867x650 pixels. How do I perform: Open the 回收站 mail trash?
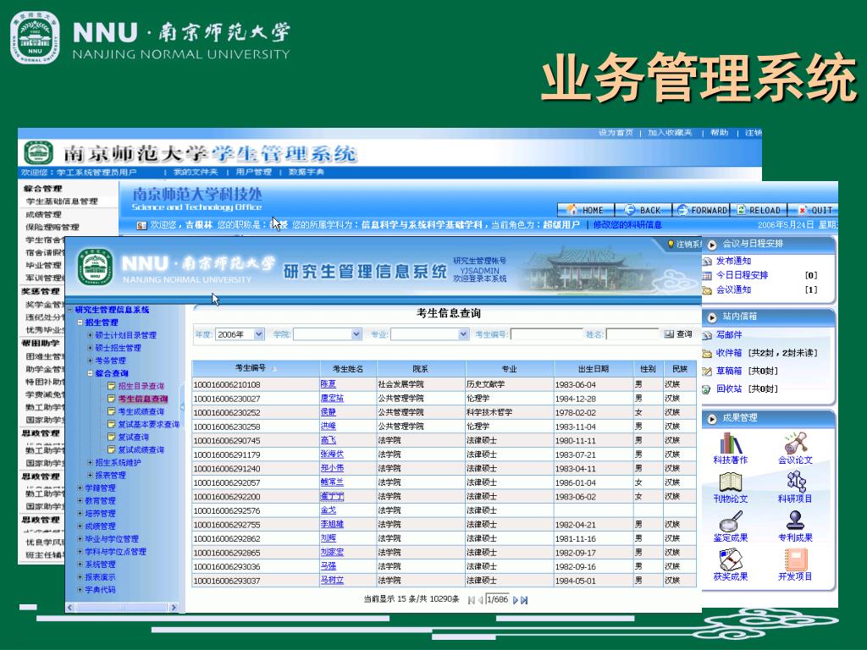[729, 388]
